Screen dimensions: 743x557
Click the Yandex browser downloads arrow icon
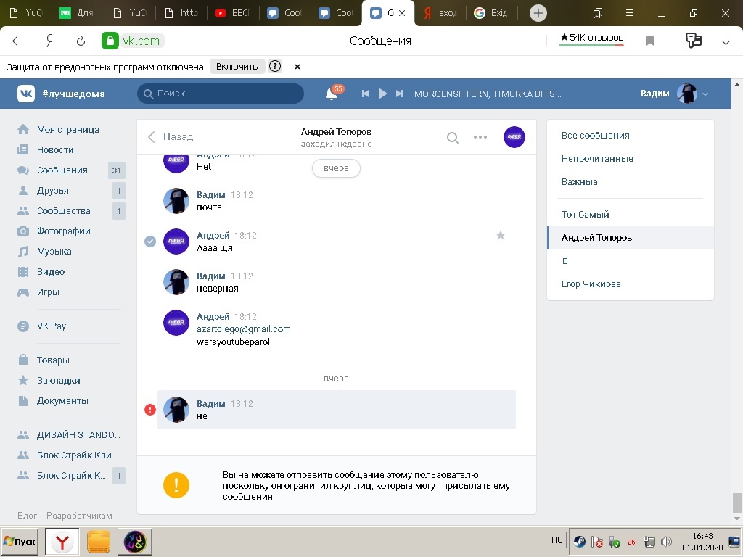(726, 41)
